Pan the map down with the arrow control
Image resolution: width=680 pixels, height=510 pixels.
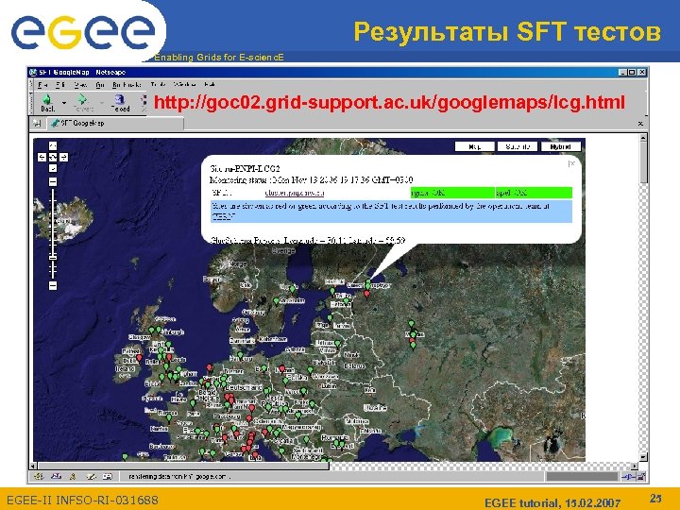53,168
